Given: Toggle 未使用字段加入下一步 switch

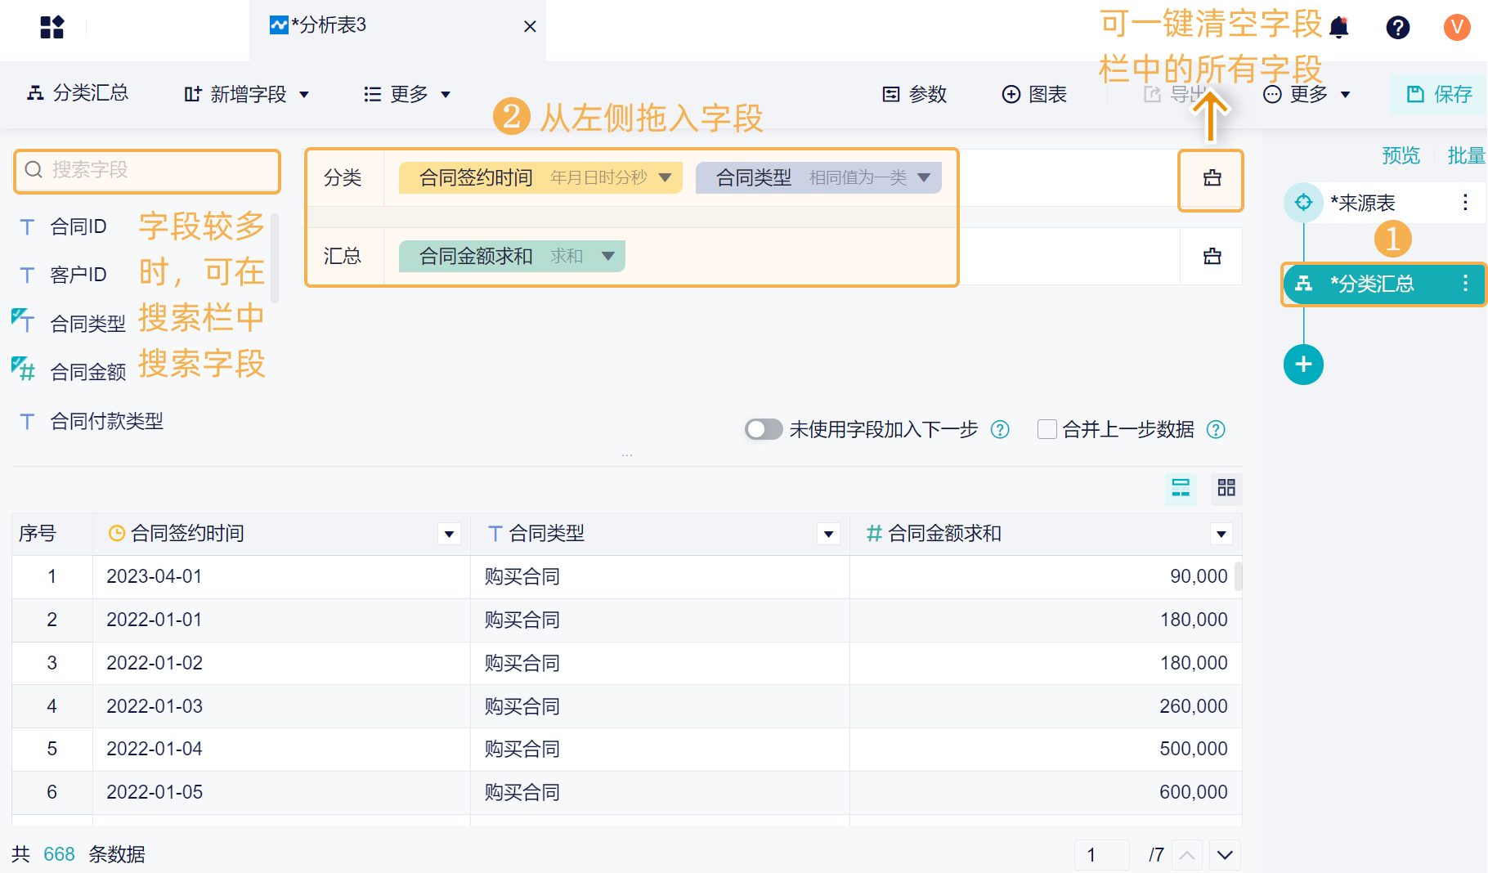Looking at the screenshot, I should coord(764,429).
